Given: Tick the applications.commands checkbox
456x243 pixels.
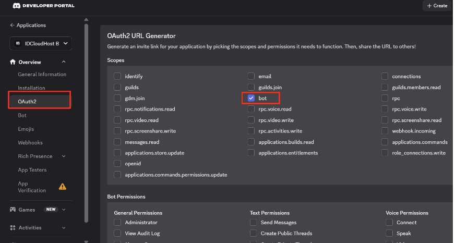Looking at the screenshot, I should point(385,142).
